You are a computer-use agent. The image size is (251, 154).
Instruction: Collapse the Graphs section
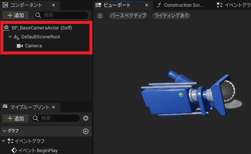(4, 131)
